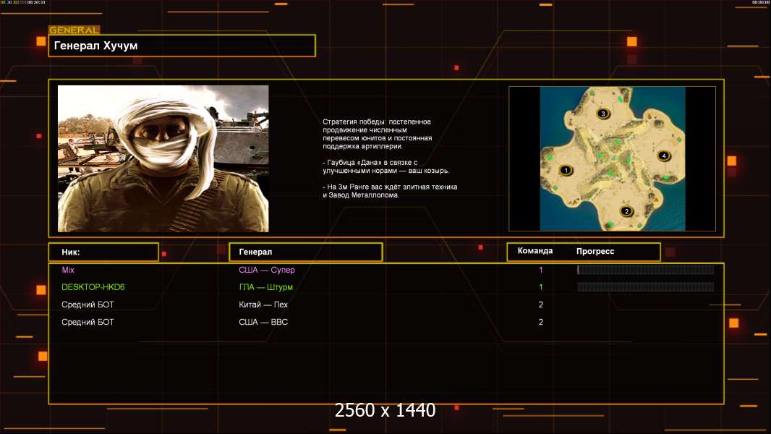Select player Mix in the list
Image resolution: width=771 pixels, height=434 pixels.
68,270
